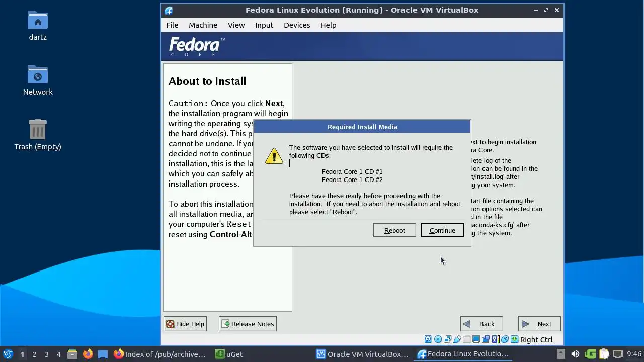Click the Reboot button in the dialog

(394, 230)
